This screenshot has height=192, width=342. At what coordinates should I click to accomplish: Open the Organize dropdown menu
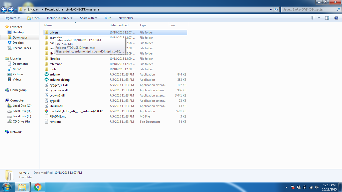tap(12, 18)
